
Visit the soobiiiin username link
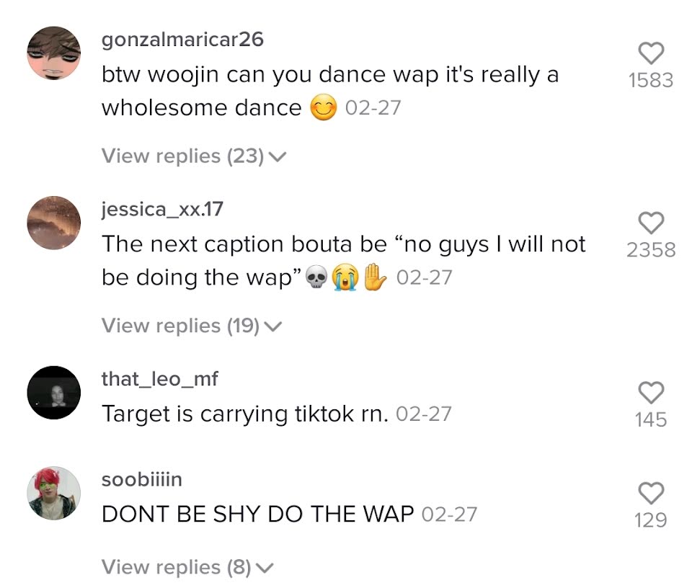[142, 479]
